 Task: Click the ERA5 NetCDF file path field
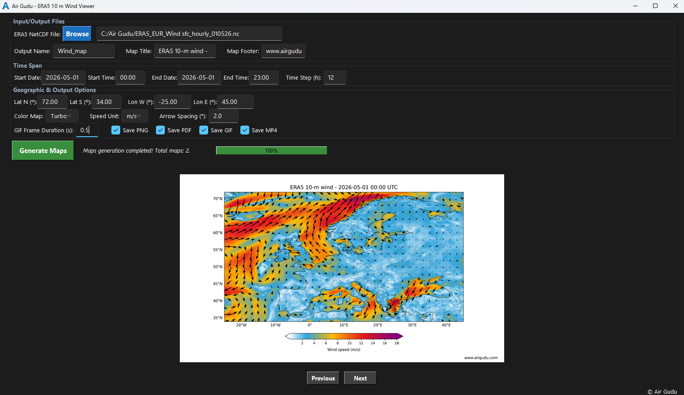(x=189, y=34)
